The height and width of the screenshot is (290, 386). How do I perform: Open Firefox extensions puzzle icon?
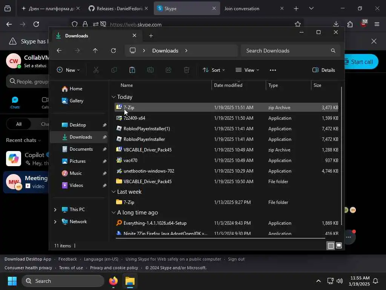click(350, 24)
